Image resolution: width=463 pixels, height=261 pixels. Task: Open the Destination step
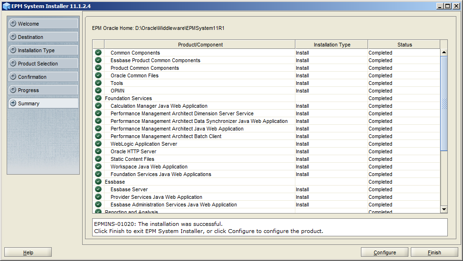pyautogui.click(x=43, y=37)
